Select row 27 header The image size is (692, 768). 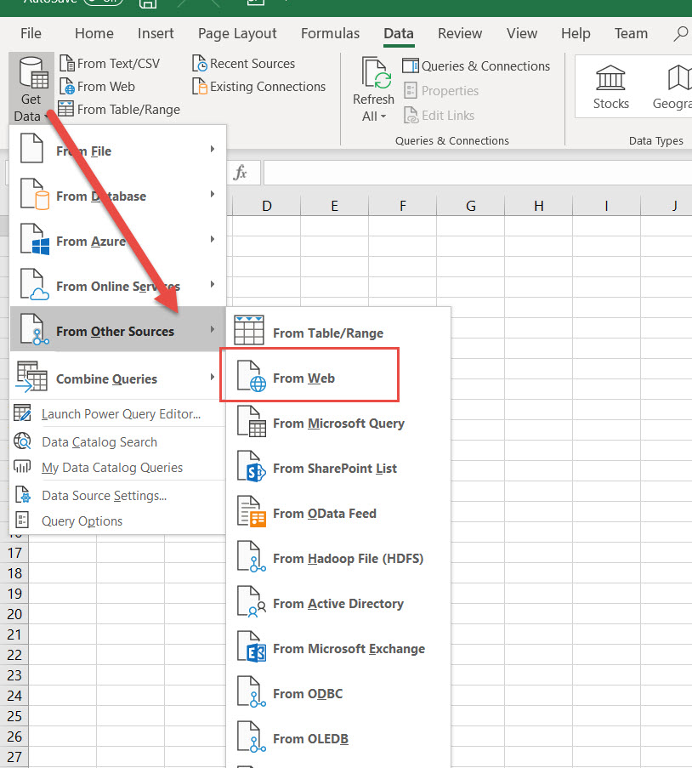click(x=14, y=757)
